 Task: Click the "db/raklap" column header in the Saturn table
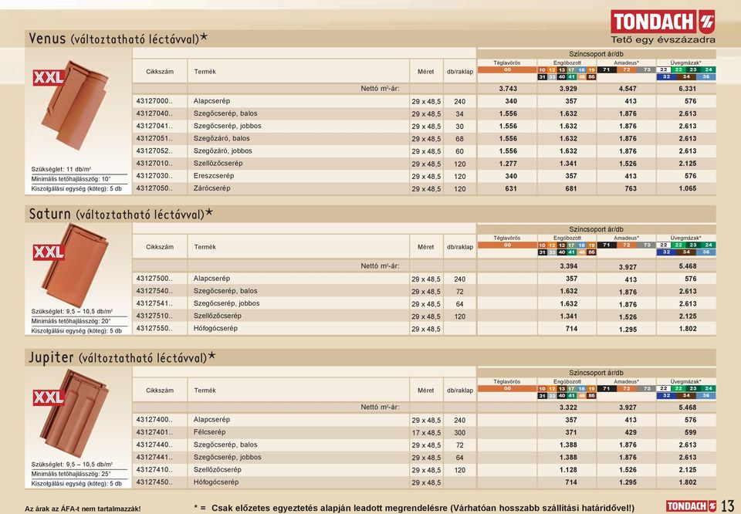click(x=460, y=247)
